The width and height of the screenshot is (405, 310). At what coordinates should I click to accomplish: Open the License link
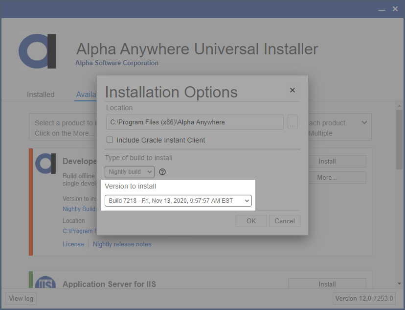[73, 244]
